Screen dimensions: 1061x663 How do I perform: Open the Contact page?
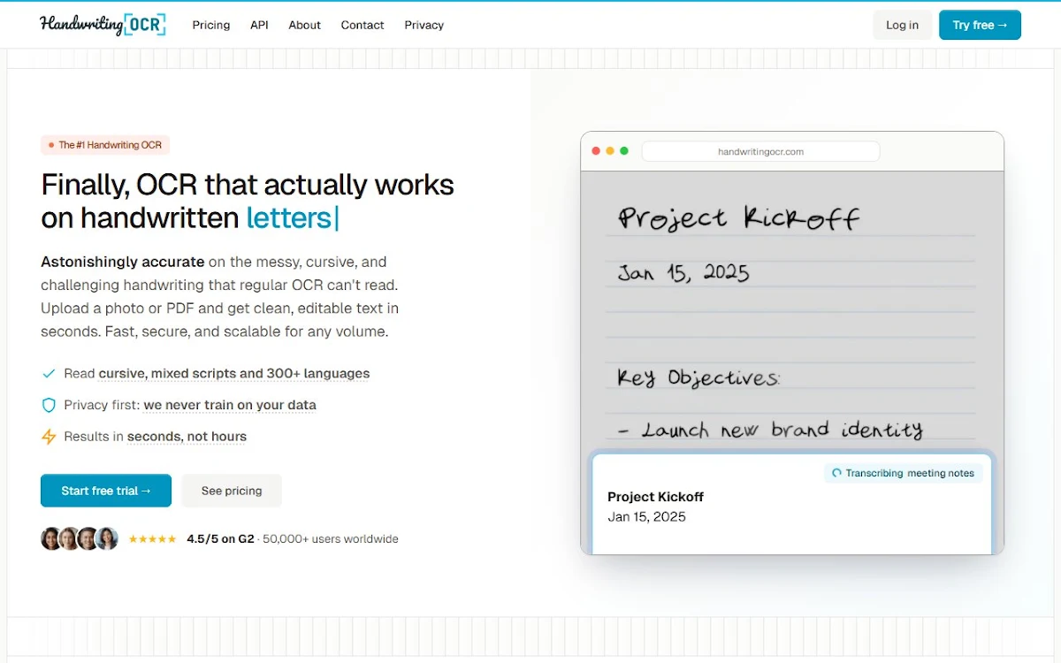[363, 25]
